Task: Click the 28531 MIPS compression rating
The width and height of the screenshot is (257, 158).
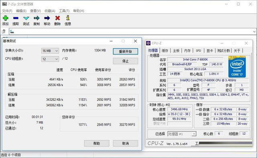Action: [127, 85]
